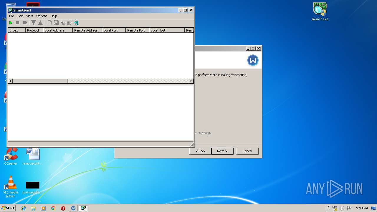Click the volume speaker tray icon
The image size is (377, 212).
click(342, 208)
